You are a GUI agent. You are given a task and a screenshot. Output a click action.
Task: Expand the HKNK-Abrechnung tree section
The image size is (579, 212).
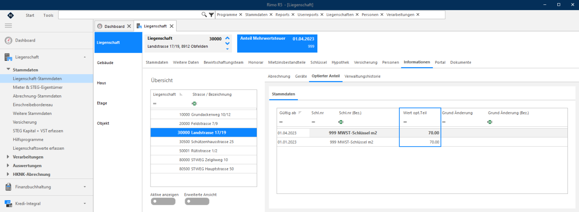coord(8,174)
